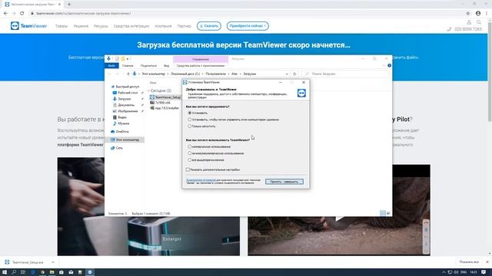
Task: Open Загрузки in Explorer sidebar
Action: 121,99
